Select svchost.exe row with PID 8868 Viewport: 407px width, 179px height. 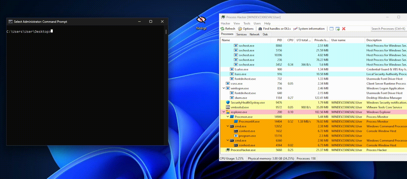click(314, 45)
